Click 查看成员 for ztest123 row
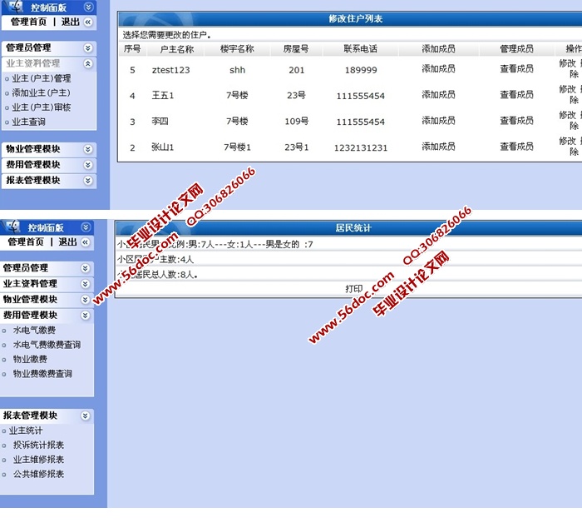The image size is (582, 523). click(516, 69)
